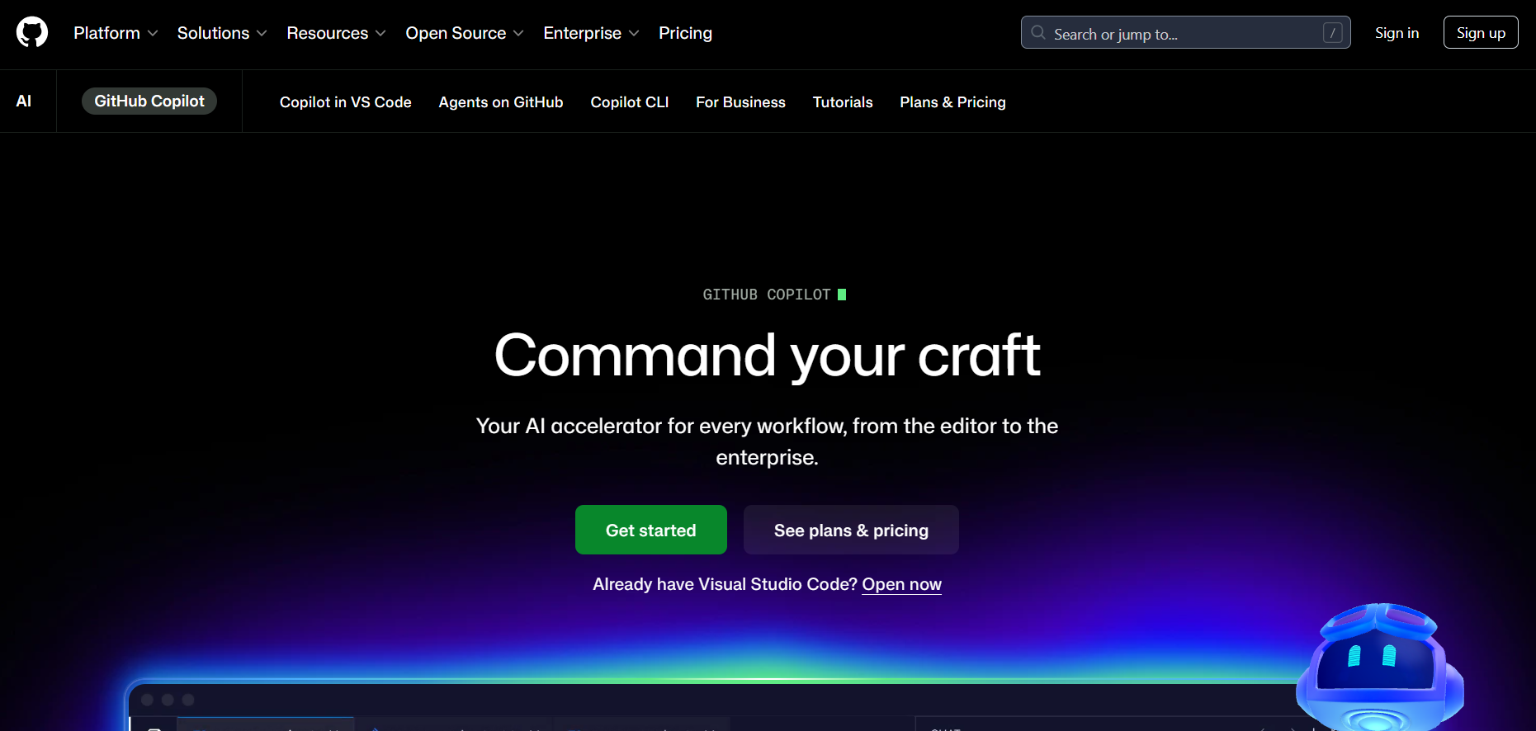Expand the Enterprise menu

pos(591,33)
